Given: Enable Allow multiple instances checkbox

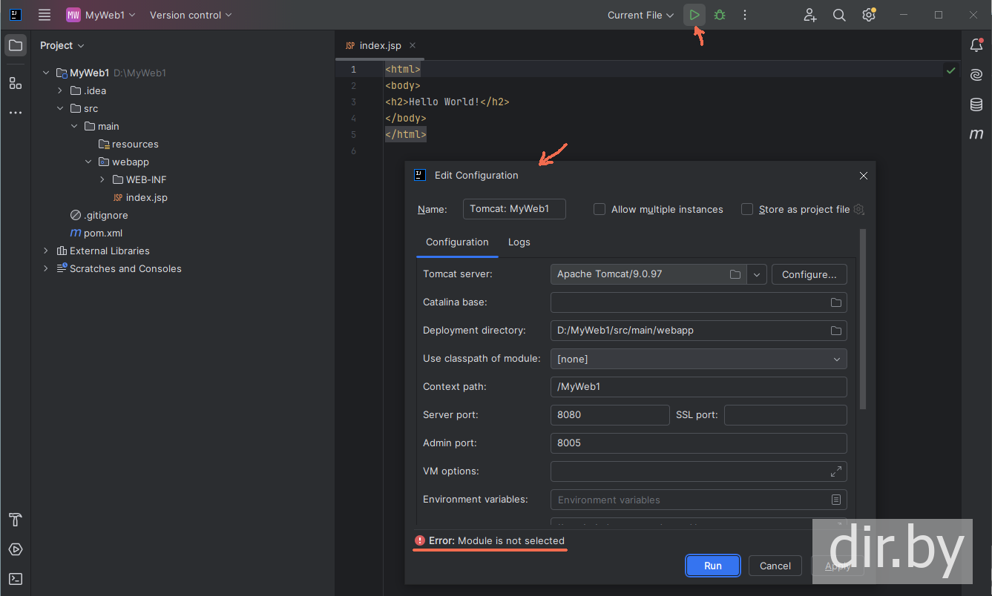Looking at the screenshot, I should pos(600,210).
